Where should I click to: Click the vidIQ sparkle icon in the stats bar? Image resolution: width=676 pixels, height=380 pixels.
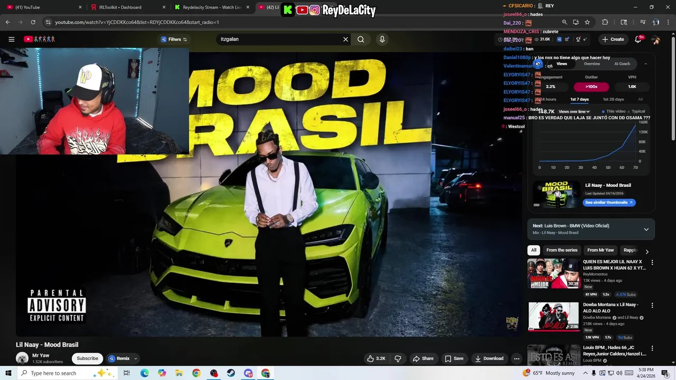pos(586,39)
